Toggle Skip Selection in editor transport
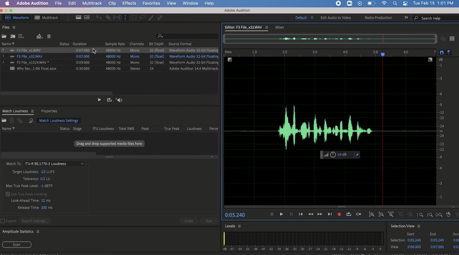This screenshot has width=459, height=255. [358, 214]
